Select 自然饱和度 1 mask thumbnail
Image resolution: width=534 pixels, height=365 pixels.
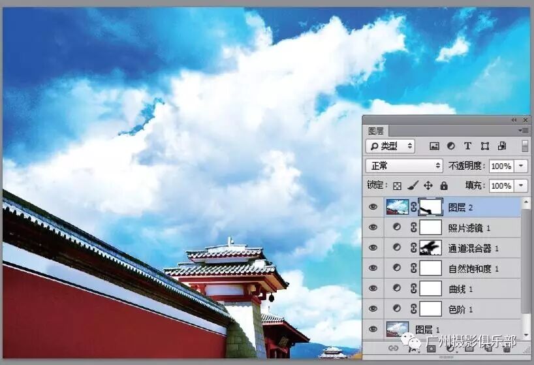click(430, 268)
